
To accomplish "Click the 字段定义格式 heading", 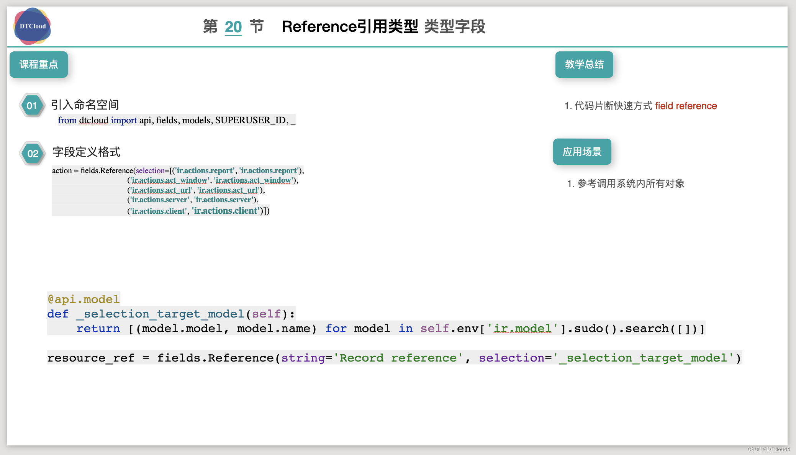I will (87, 152).
